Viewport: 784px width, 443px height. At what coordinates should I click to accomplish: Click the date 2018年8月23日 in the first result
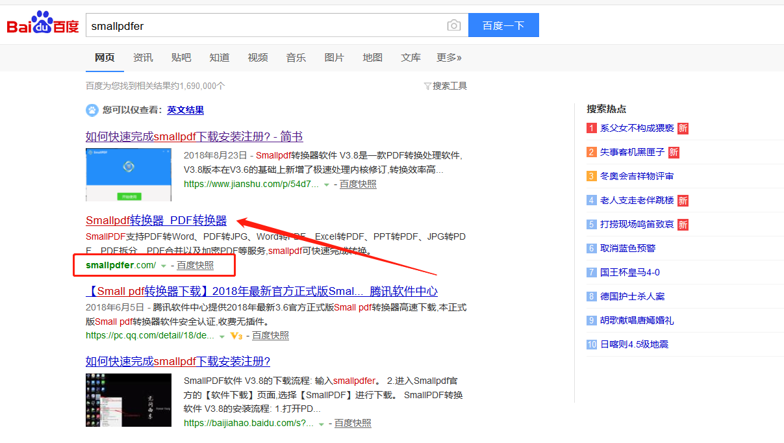(216, 156)
